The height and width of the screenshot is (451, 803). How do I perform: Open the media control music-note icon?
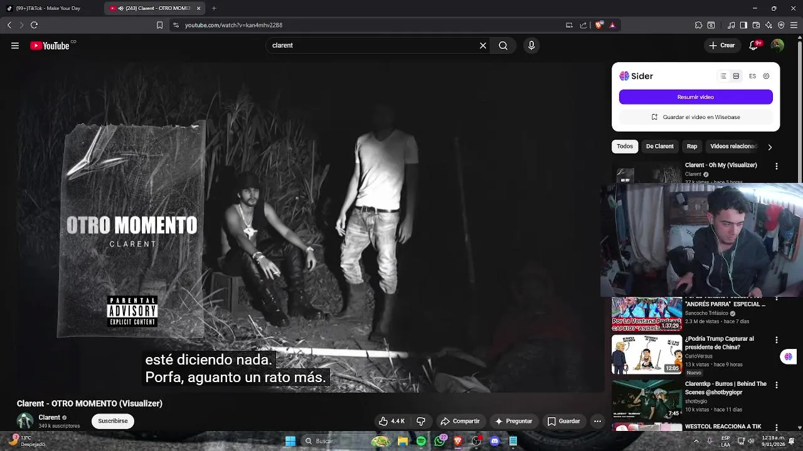point(731,25)
